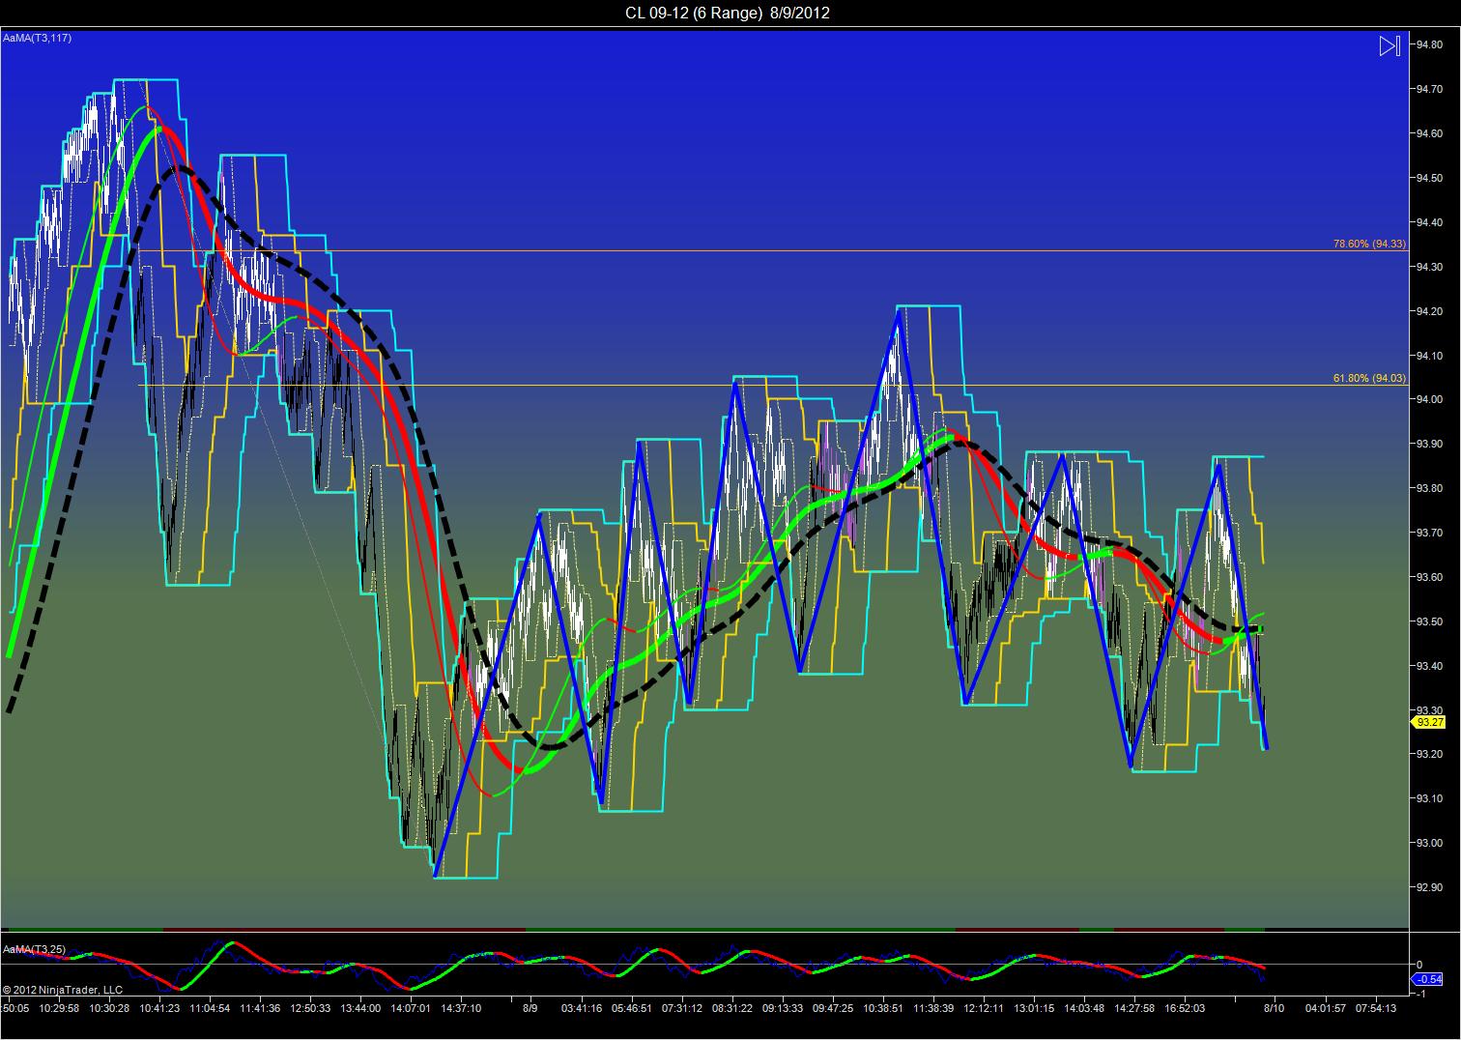Click the 10:41:23 time axis label
1461x1040 pixels.
(x=160, y=1008)
